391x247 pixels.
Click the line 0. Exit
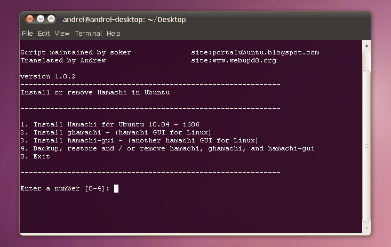click(x=35, y=156)
